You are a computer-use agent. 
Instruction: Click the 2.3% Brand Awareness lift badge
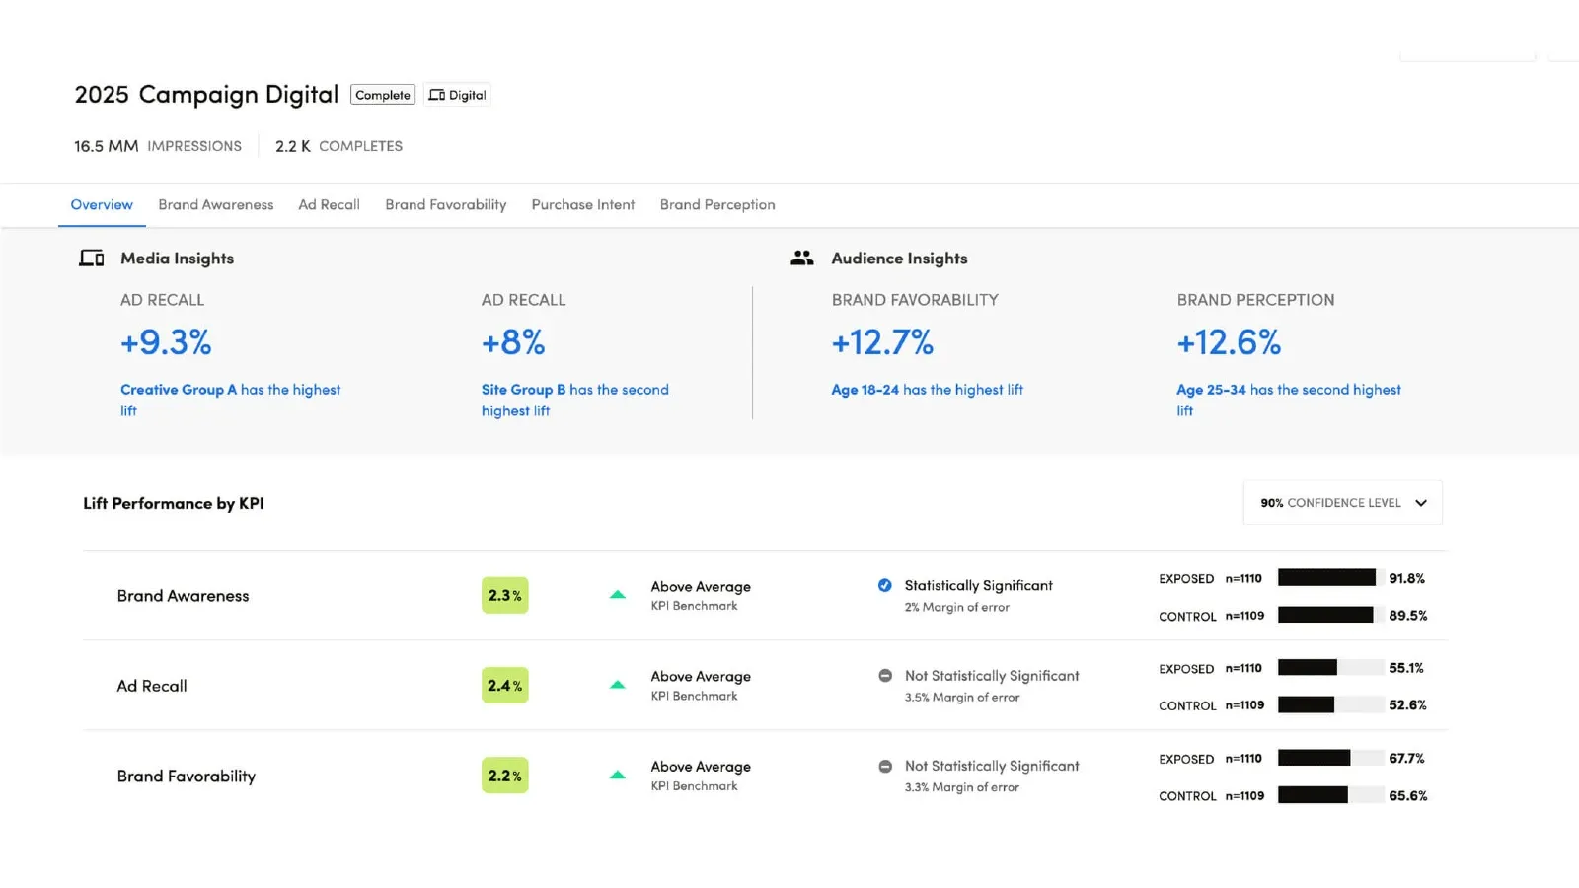pos(505,595)
